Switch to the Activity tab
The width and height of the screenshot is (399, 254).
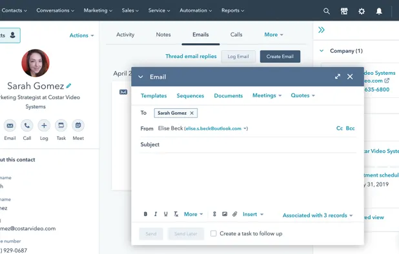(125, 35)
